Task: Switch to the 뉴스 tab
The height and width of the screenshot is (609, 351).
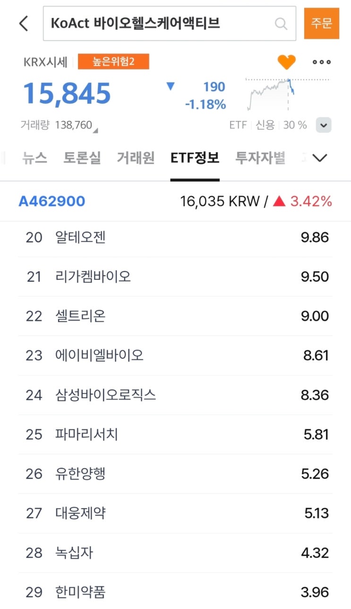Action: pos(34,158)
